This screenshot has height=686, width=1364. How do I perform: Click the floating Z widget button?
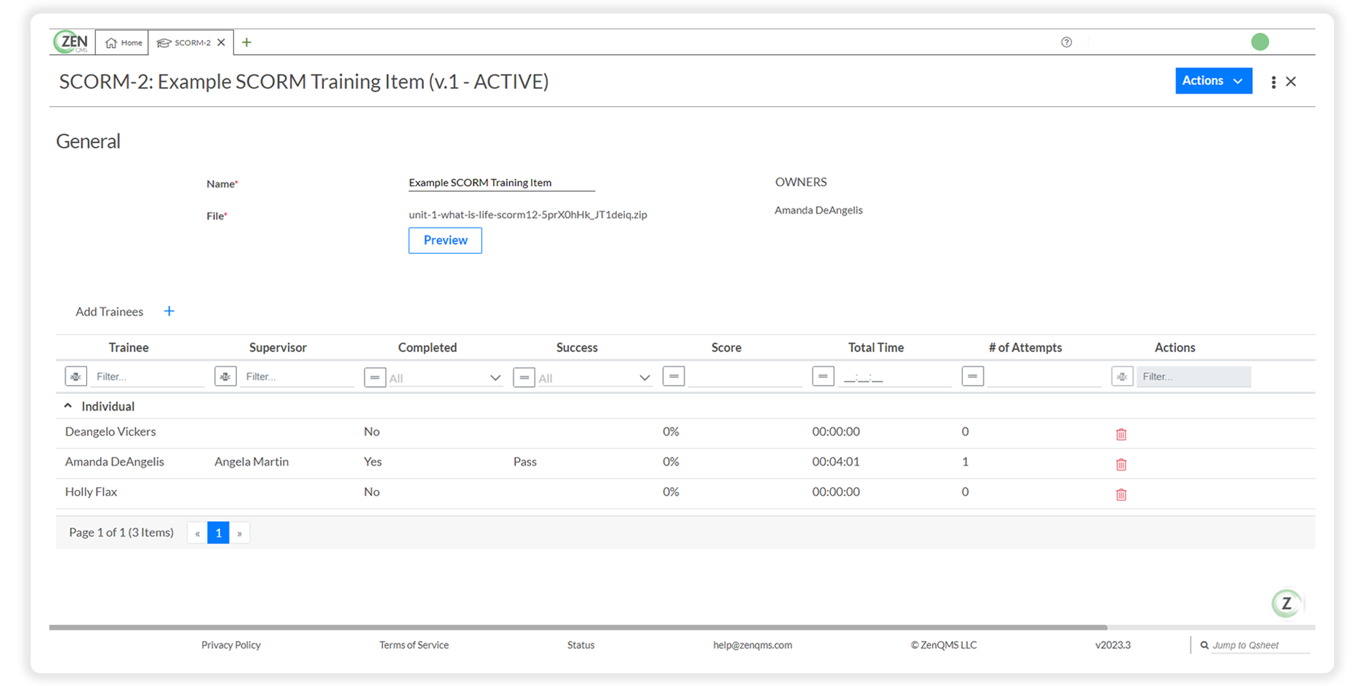click(x=1287, y=603)
